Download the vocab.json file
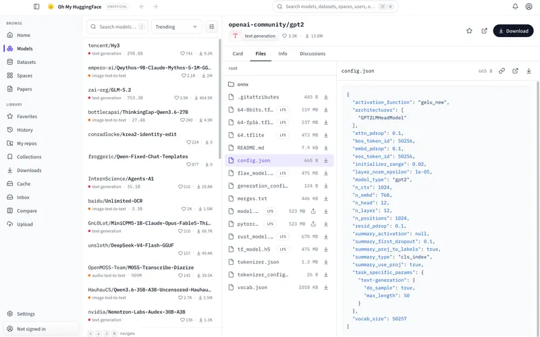540x337 pixels. 326,288
